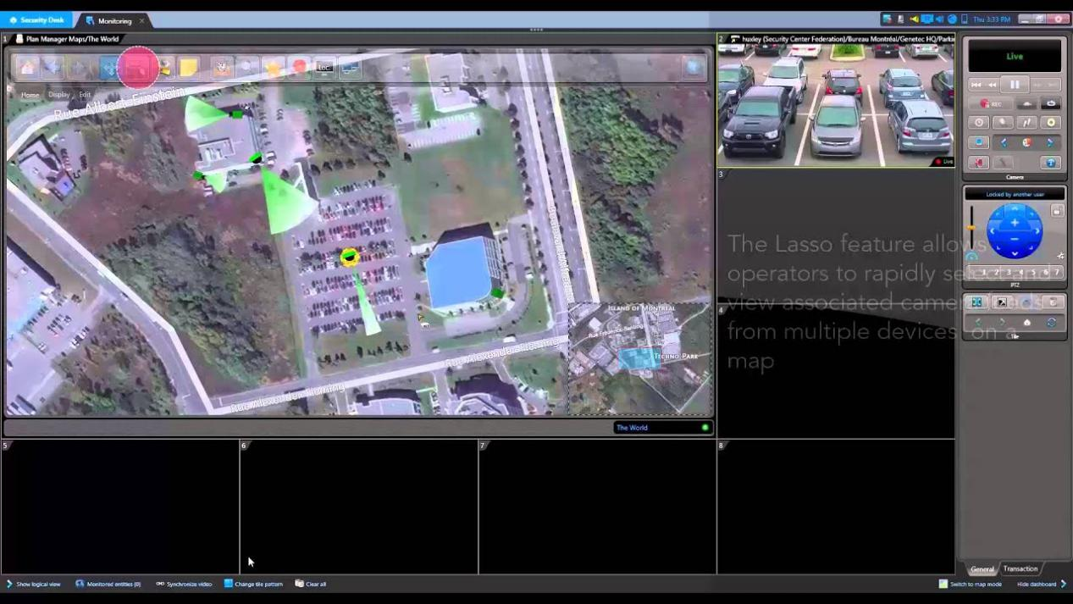Viewport: 1073px width, 604px height.
Task: Toggle Synchronize video option
Action: click(184, 584)
